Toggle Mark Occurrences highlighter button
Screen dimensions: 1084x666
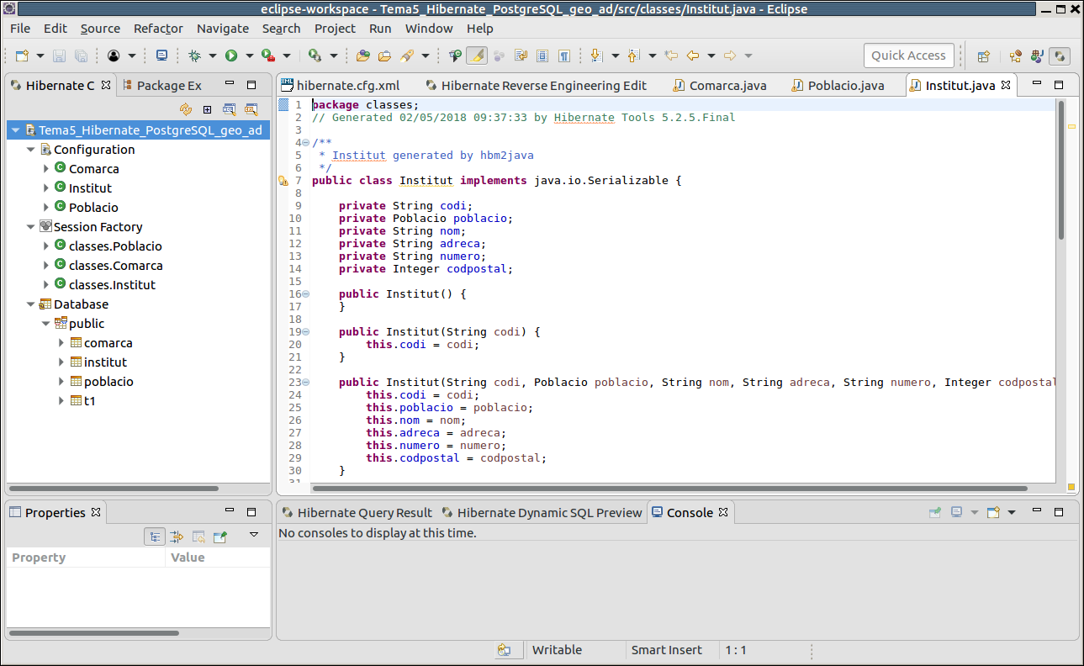[x=476, y=55]
